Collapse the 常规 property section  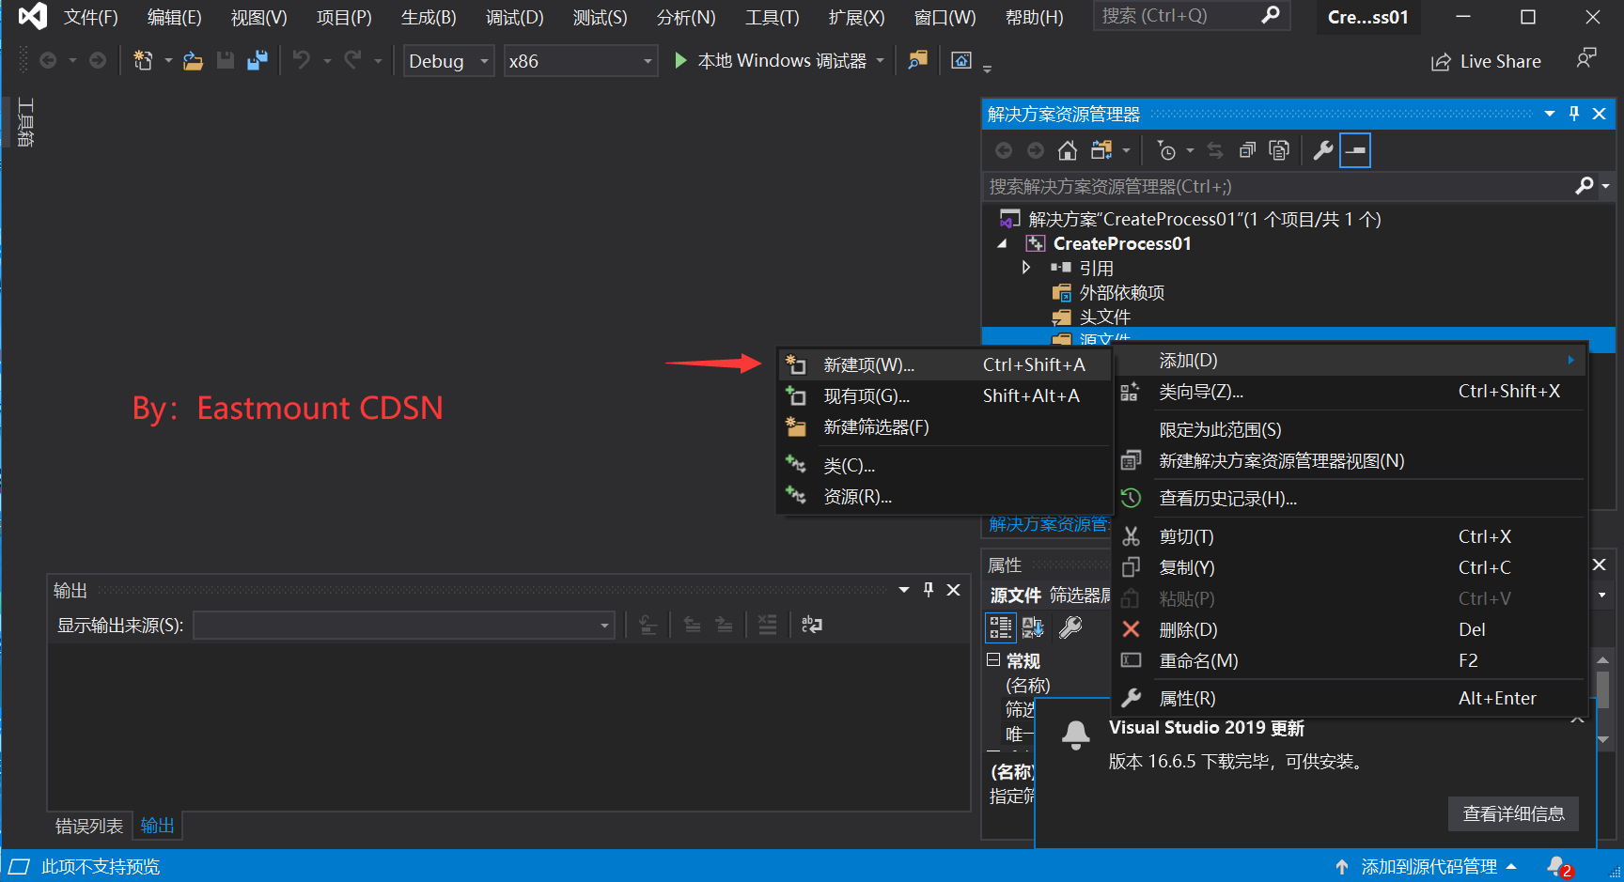pyautogui.click(x=993, y=660)
